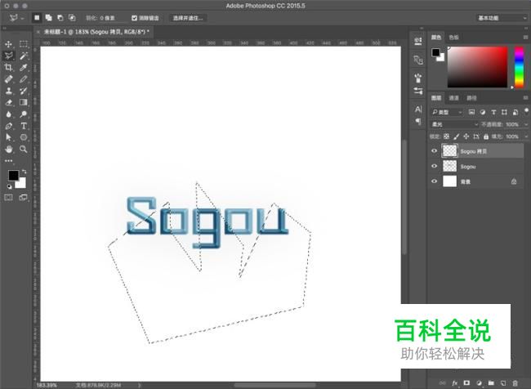Viewport: 531px width, 389px height.
Task: Open the layer filter type dropdown
Action: (447, 112)
